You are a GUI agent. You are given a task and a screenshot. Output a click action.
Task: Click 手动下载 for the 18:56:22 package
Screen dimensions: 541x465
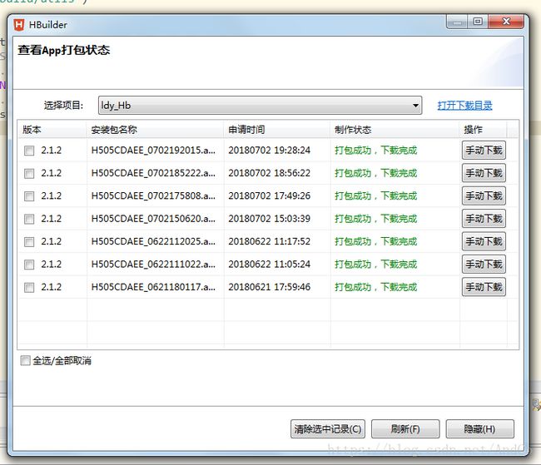tap(484, 173)
